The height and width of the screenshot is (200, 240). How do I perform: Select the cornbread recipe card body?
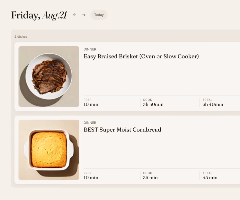(x=127, y=150)
